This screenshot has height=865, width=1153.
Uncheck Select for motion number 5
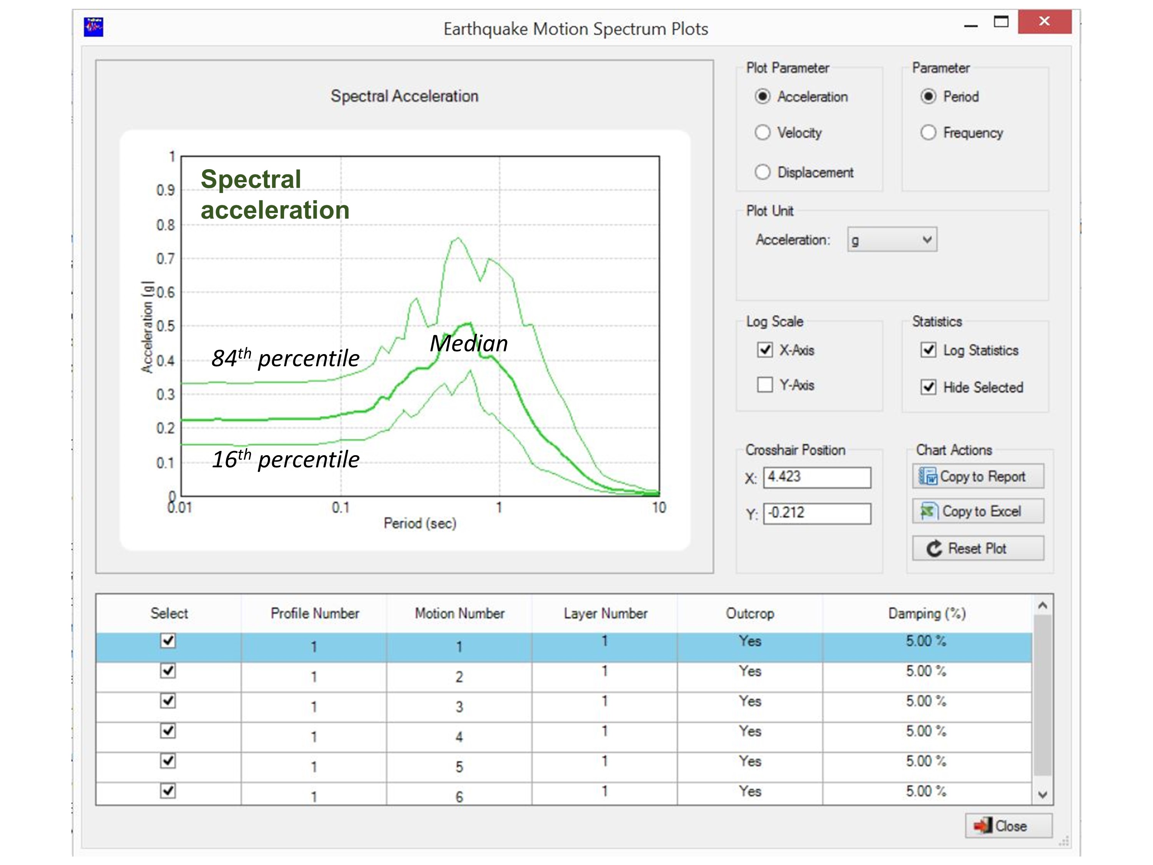pyautogui.click(x=168, y=761)
